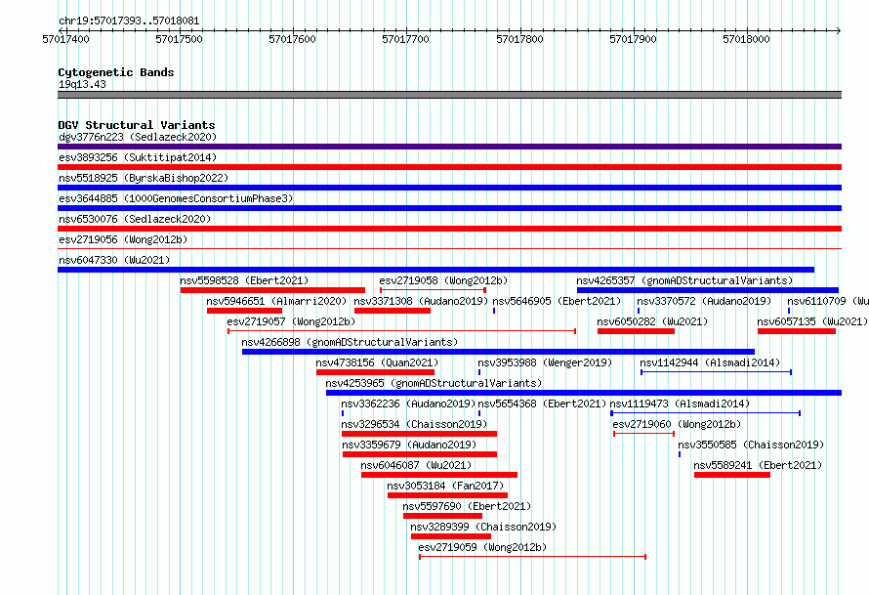This screenshot has width=869, height=595.
Task: Click the DGV Structural Variants track title
Action: click(137, 125)
